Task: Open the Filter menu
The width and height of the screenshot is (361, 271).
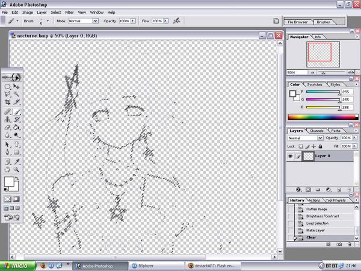Action: (x=69, y=13)
